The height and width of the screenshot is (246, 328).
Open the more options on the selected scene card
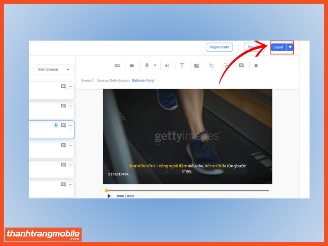click(x=71, y=125)
